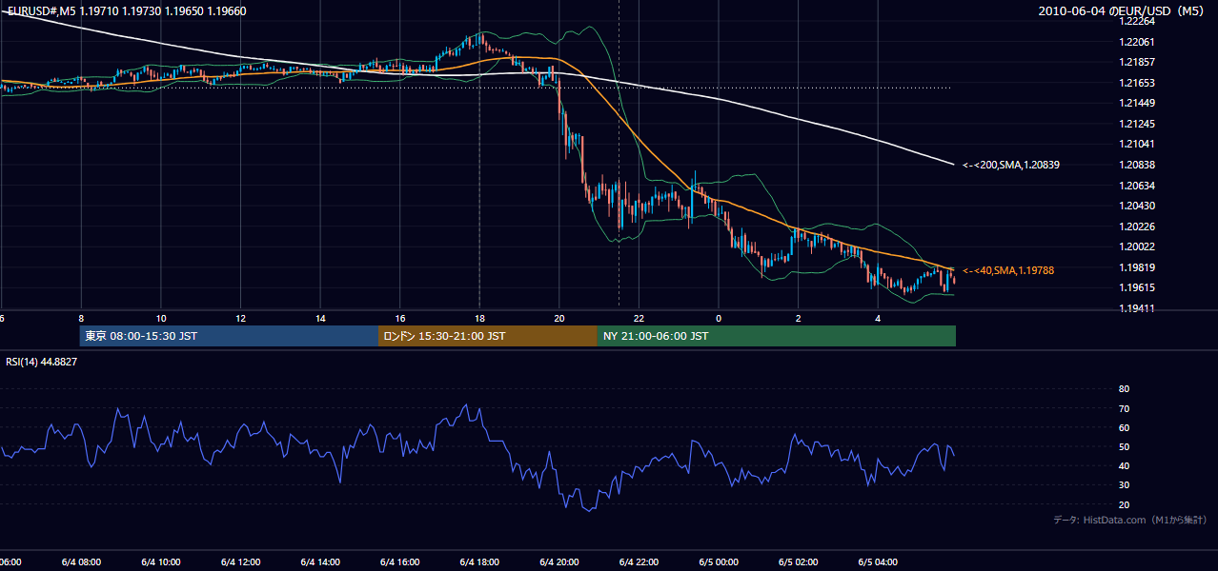This screenshot has height=571, width=1218.
Task: Click price axis value 1.19819
Action: 1137,267
